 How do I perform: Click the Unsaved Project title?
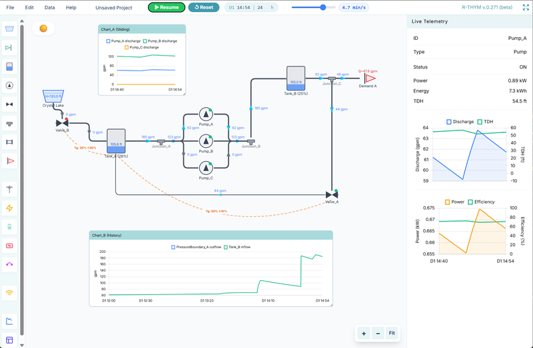click(114, 7)
